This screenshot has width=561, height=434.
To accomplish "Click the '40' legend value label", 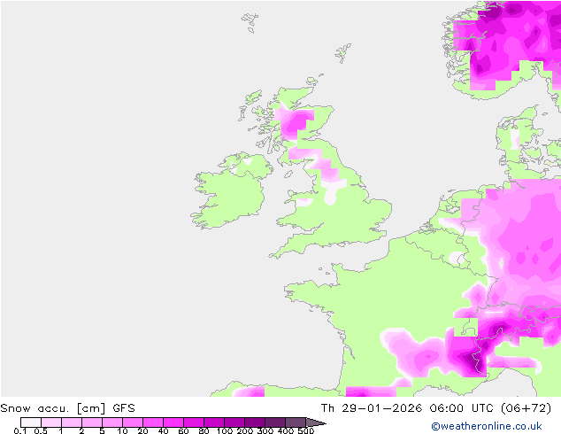I will tap(164, 430).
